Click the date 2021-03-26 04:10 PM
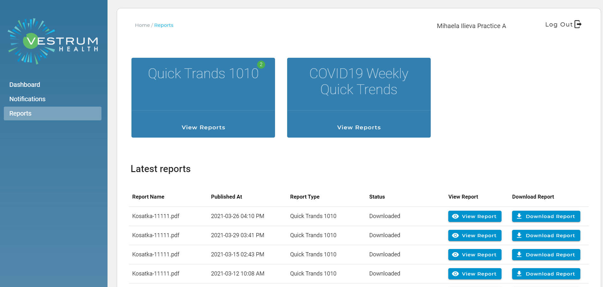This screenshot has width=603, height=287. point(238,216)
